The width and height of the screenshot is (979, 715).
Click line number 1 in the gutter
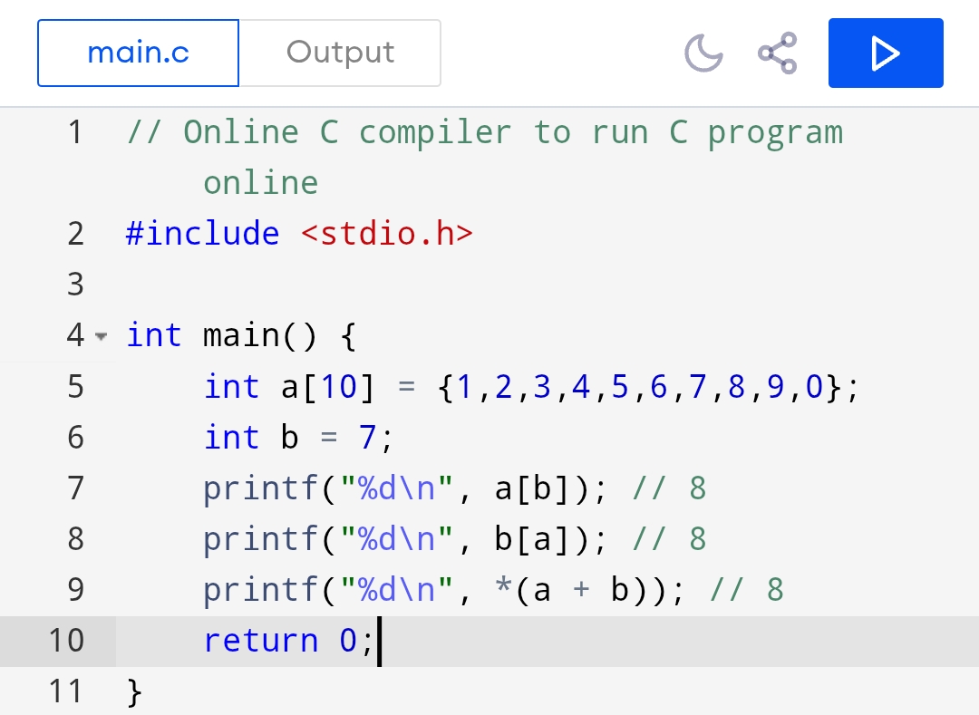click(74, 133)
